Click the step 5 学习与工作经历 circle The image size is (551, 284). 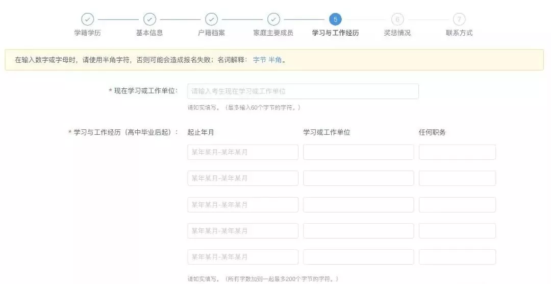click(335, 19)
